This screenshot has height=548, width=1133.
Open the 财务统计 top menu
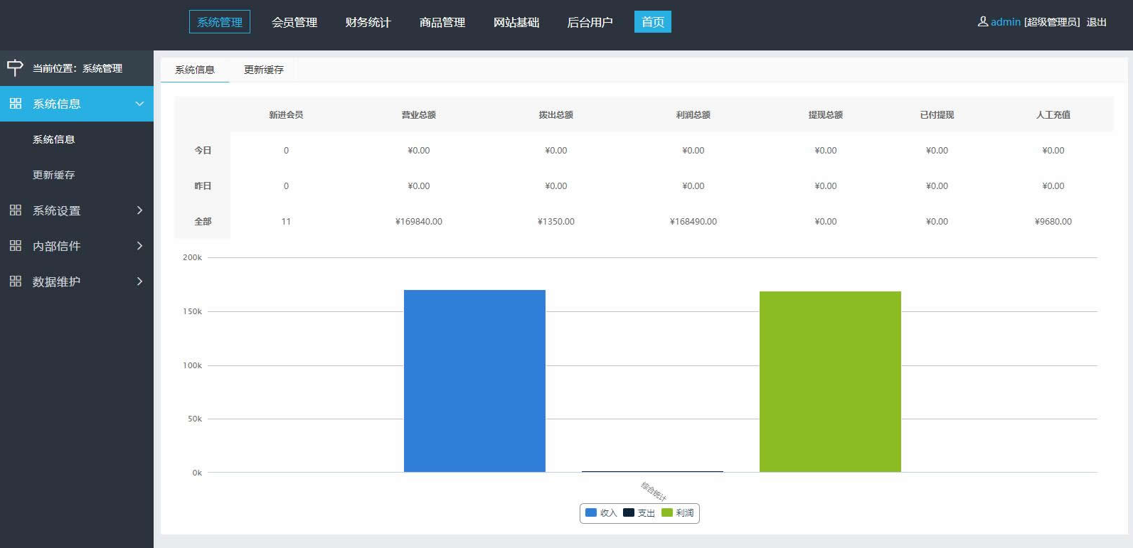[x=368, y=22]
